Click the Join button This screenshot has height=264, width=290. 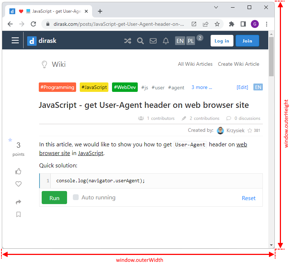[x=247, y=41]
